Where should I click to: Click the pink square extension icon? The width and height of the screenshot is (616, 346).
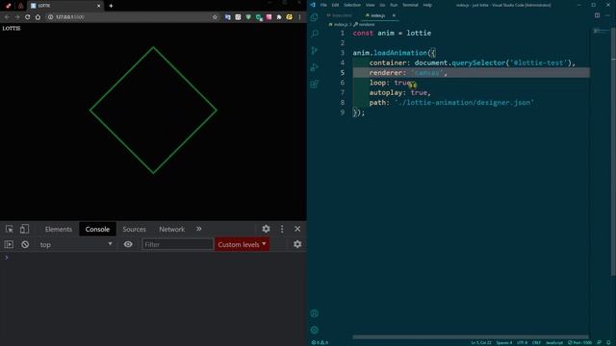[269, 17]
